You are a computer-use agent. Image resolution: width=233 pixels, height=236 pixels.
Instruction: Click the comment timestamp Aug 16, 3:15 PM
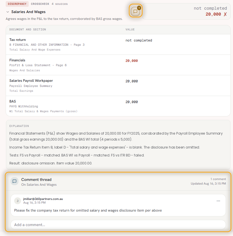pyautogui.click(x=34, y=202)
